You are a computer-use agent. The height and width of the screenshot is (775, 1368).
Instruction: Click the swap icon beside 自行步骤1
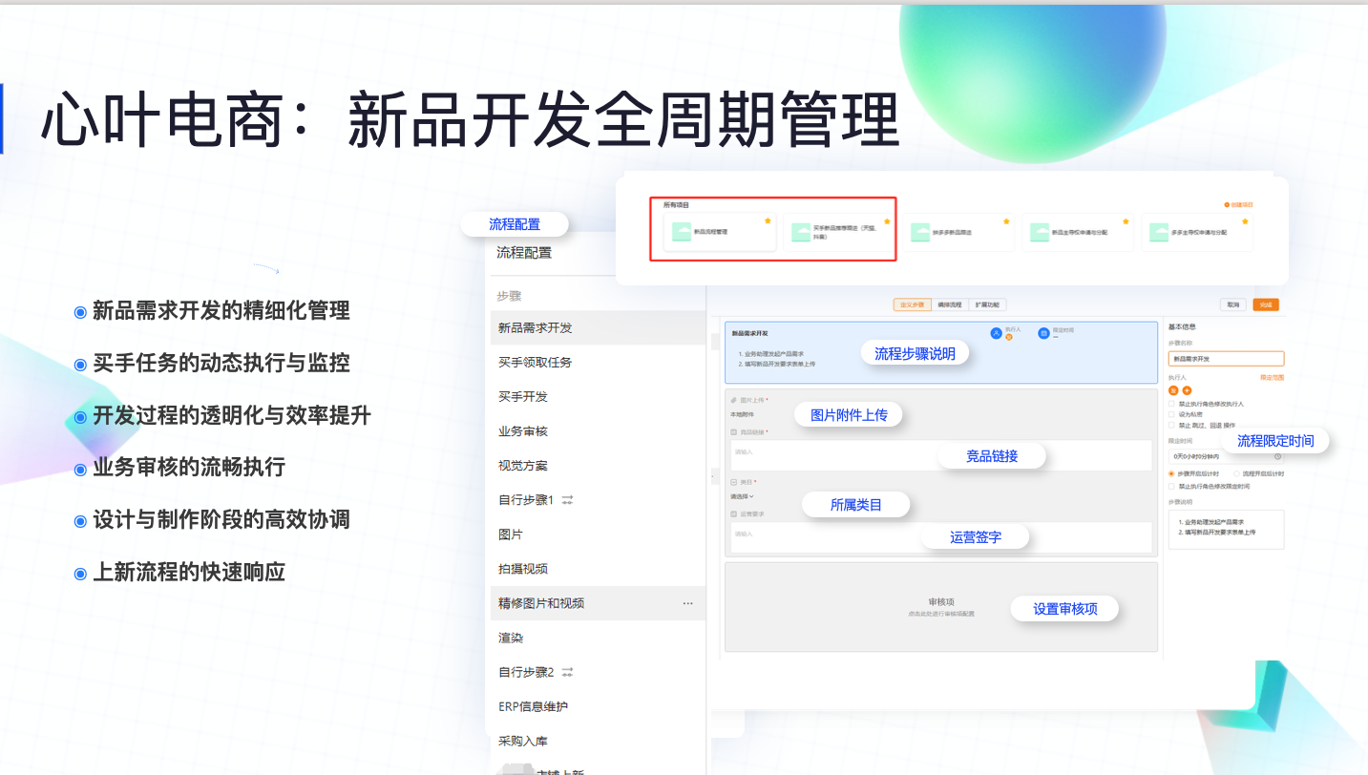pos(567,499)
